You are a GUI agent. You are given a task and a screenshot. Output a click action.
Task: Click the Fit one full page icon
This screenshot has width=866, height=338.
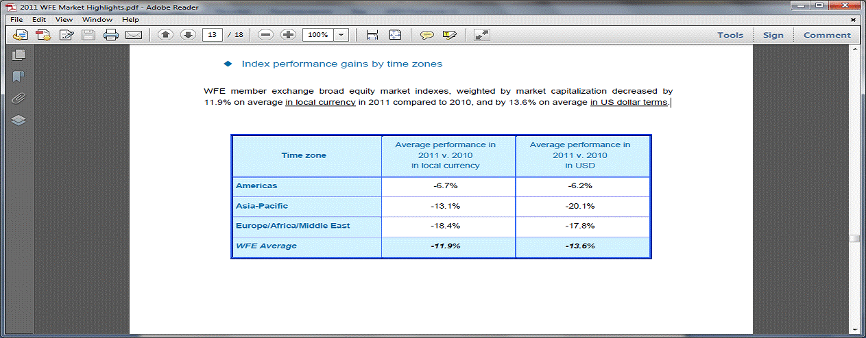(395, 35)
